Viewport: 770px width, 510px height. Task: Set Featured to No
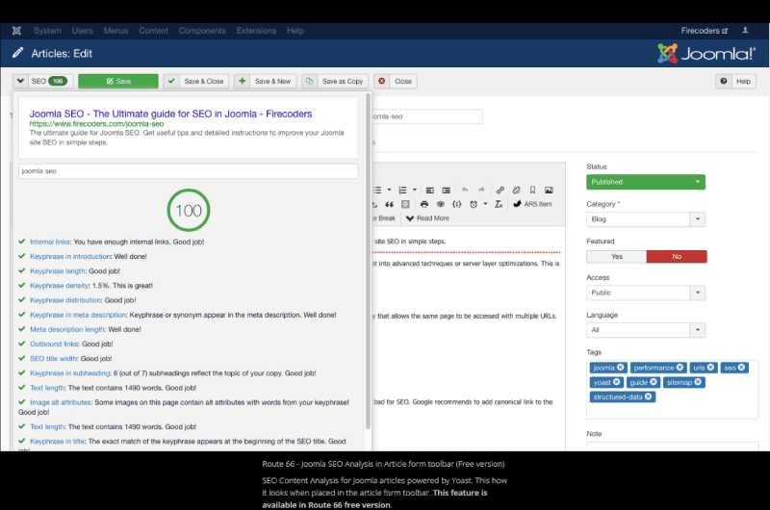click(677, 256)
